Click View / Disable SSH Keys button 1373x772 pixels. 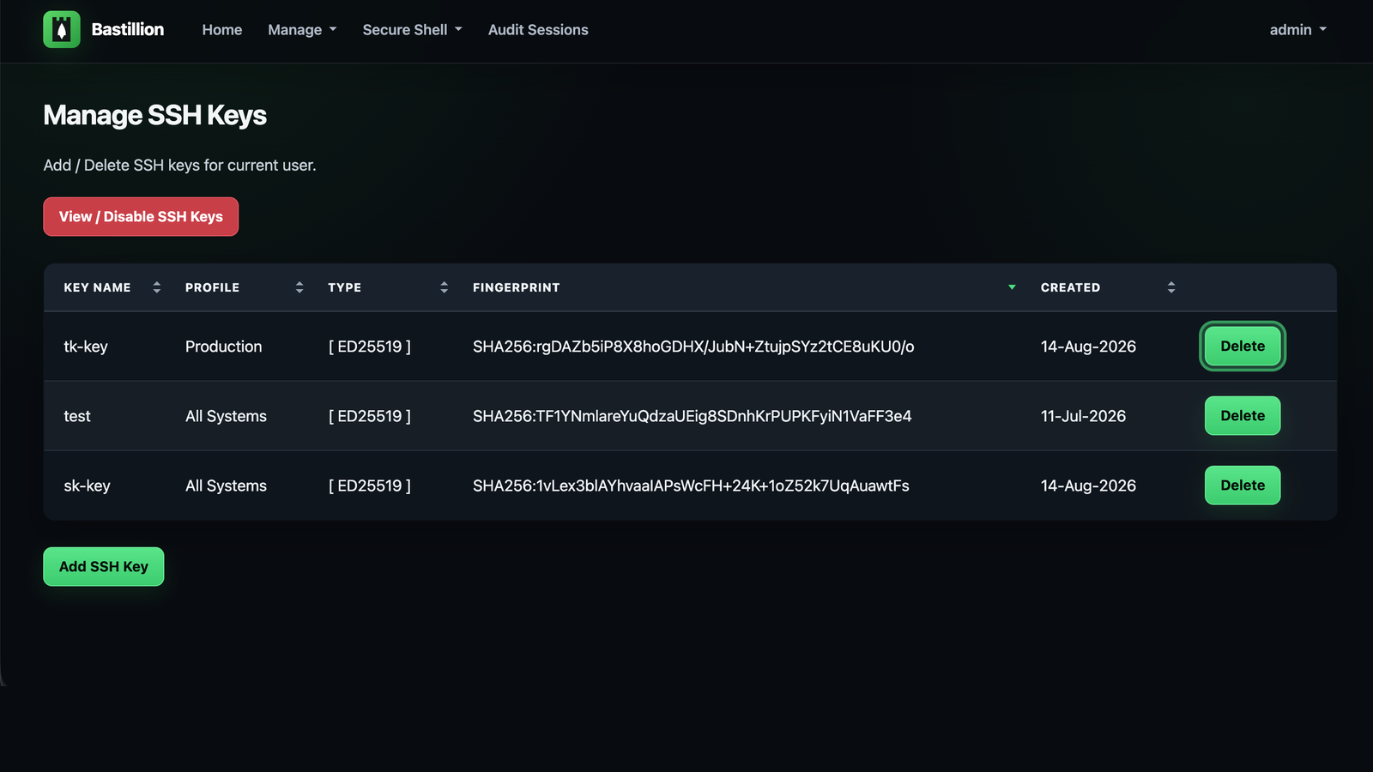tap(141, 217)
